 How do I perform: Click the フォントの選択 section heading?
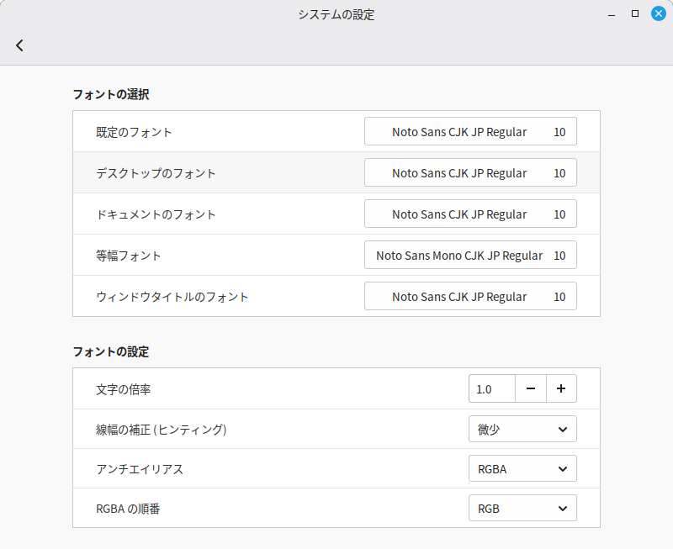point(111,95)
